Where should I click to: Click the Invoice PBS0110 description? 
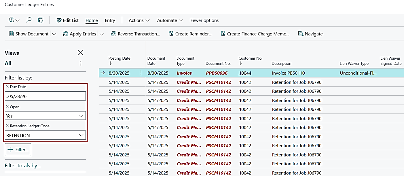(x=288, y=73)
